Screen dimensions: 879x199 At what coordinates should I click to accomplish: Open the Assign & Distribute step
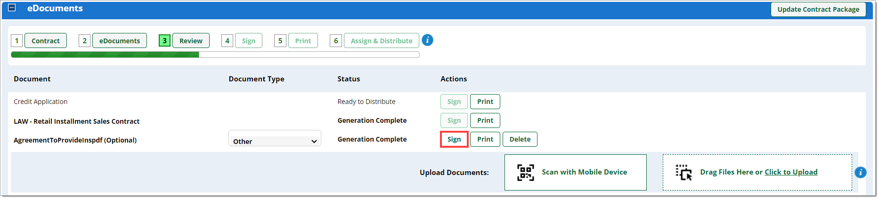pyautogui.click(x=382, y=40)
